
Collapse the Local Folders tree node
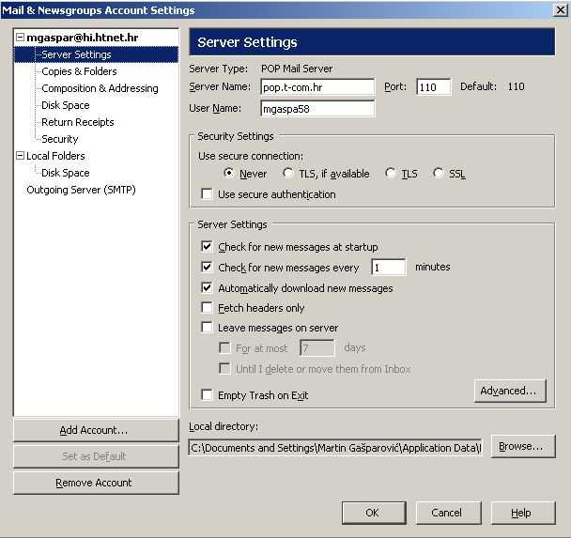(19, 156)
